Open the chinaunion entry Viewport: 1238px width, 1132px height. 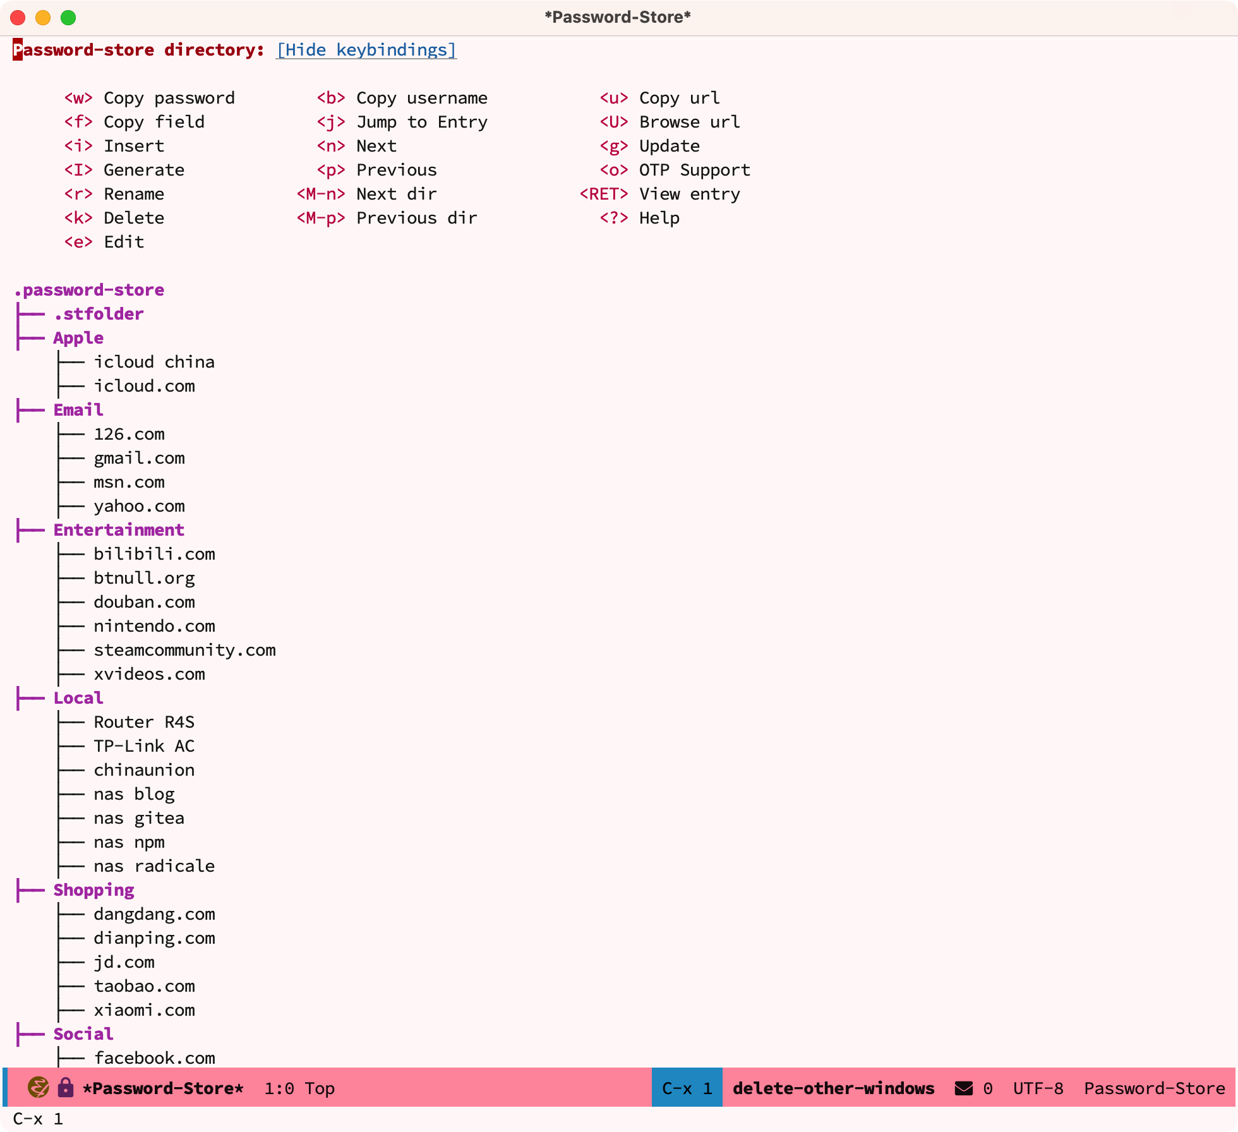coord(144,770)
